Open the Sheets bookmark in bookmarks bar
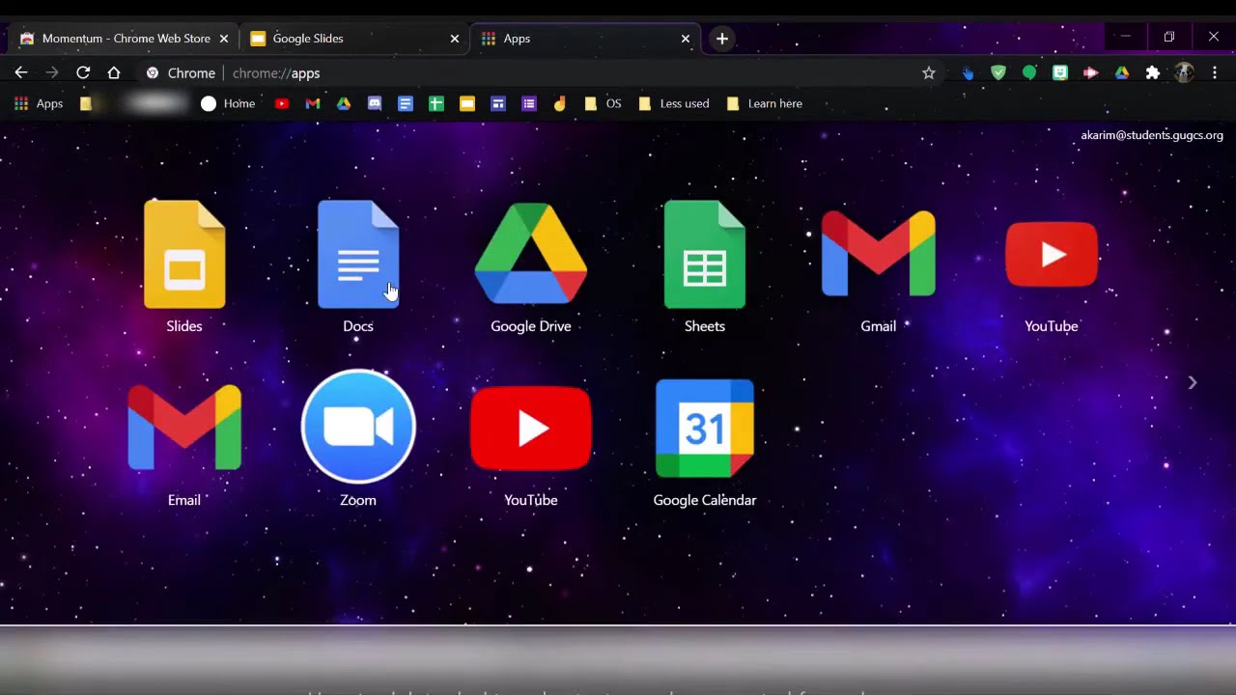The height and width of the screenshot is (695, 1236). [x=436, y=104]
